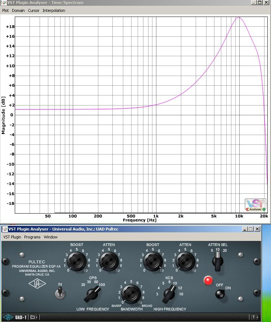271x322 pixels.
Task: Click the high frequency ATTEN knob
Action: click(185, 260)
